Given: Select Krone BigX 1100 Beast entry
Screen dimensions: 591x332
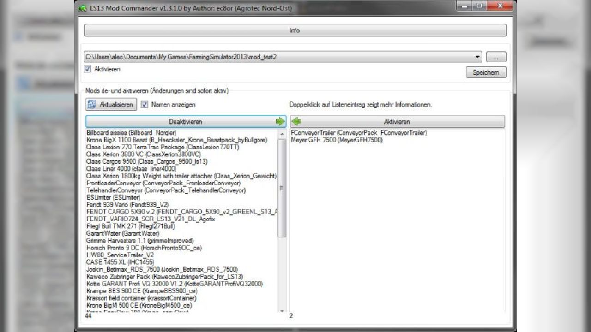Looking at the screenshot, I should coord(177,140).
